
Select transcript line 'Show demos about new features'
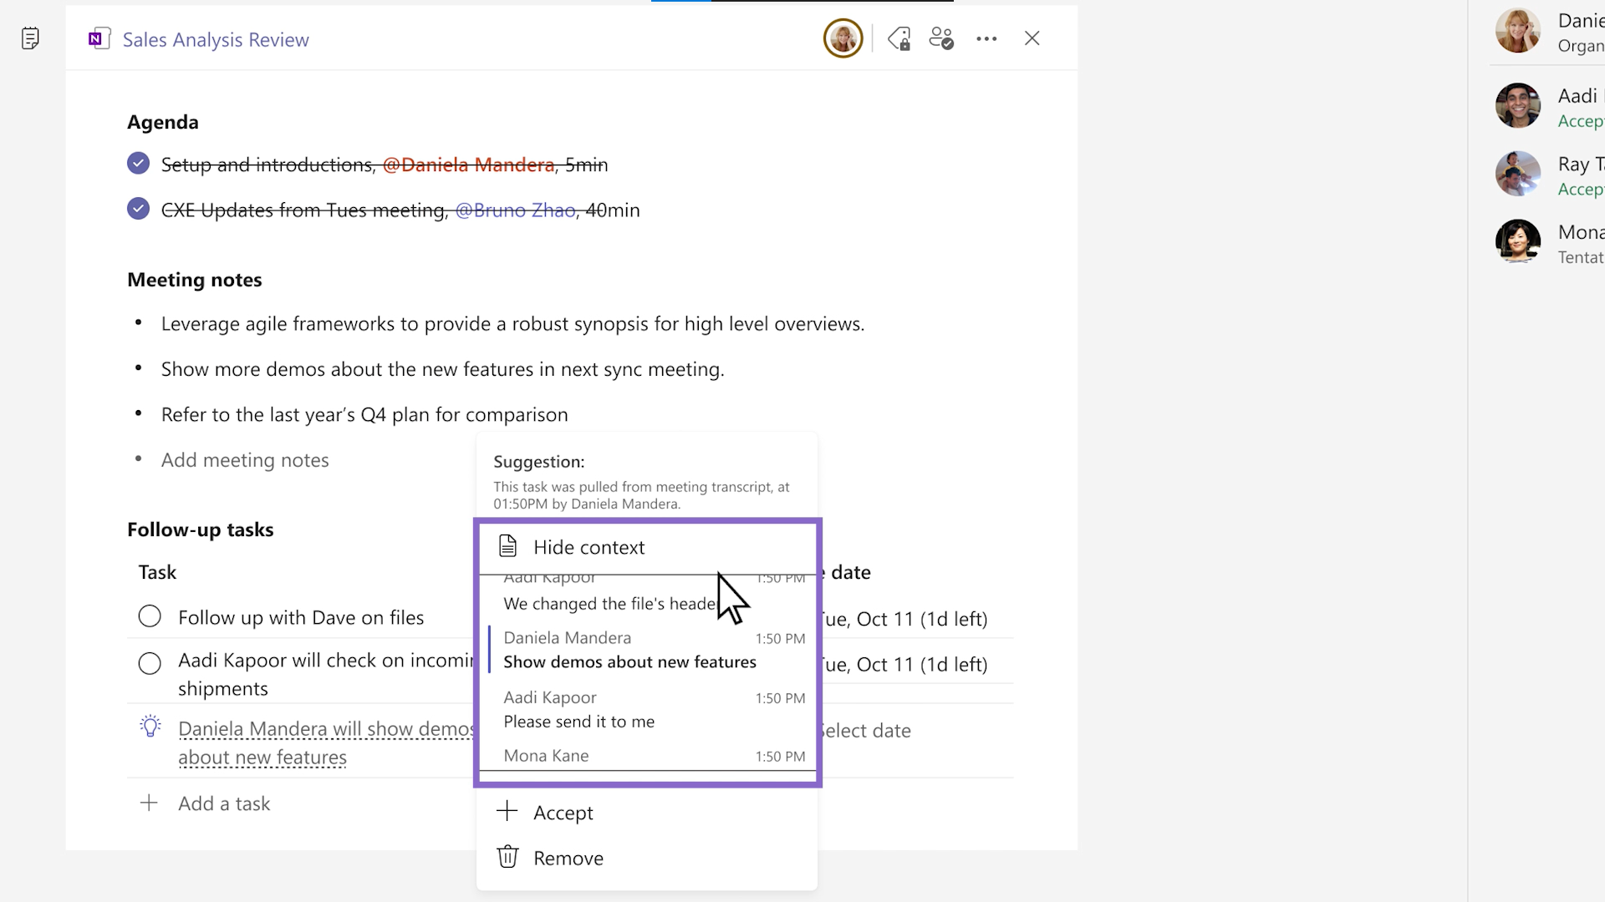(x=629, y=662)
